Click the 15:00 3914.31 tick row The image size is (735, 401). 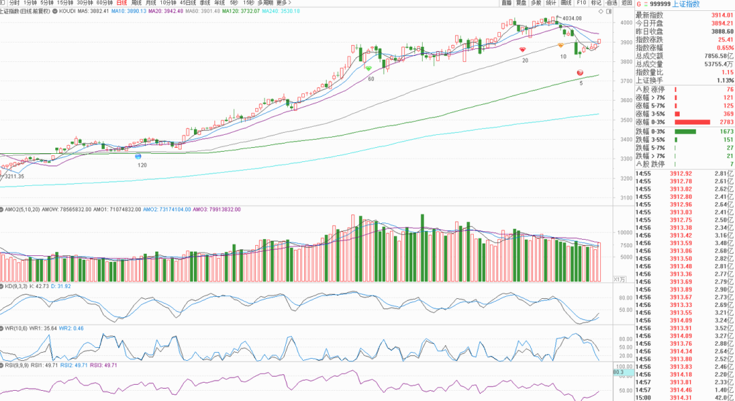click(x=685, y=398)
